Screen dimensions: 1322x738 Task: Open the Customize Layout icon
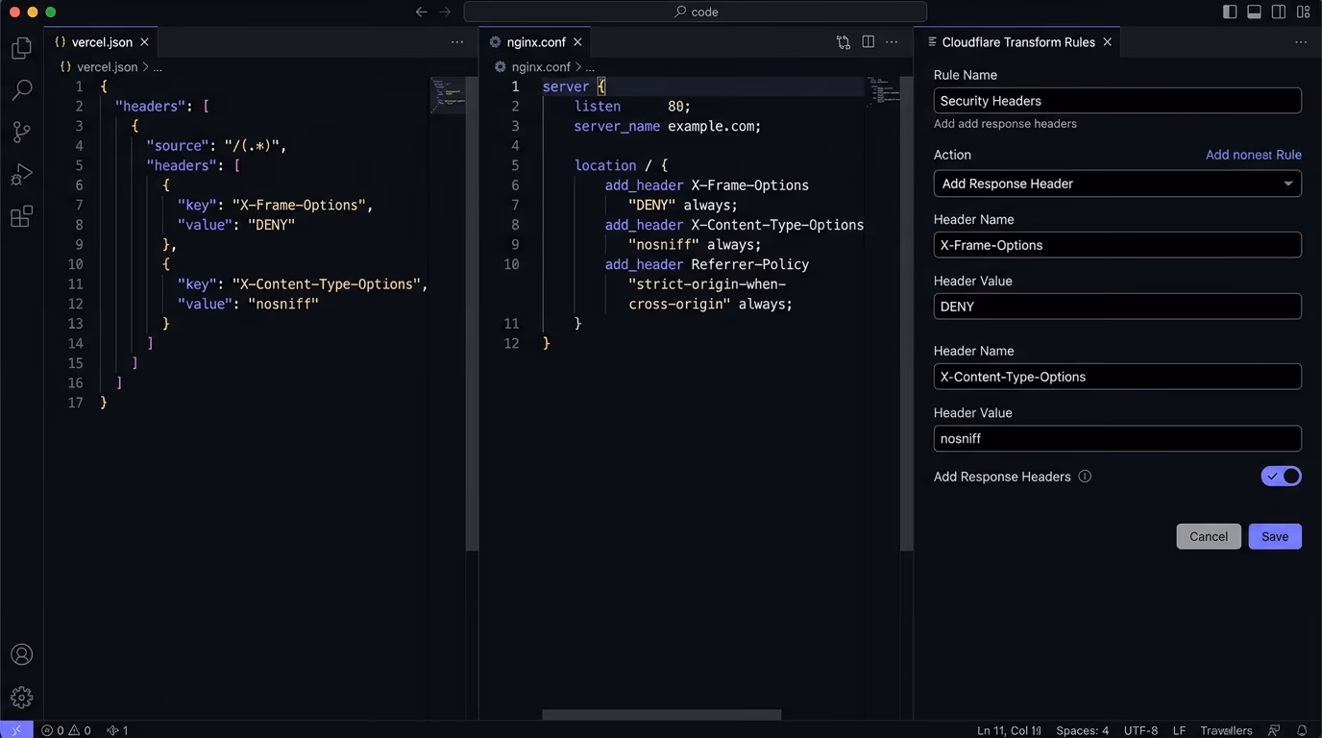click(x=1303, y=12)
